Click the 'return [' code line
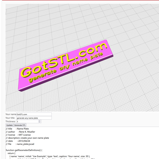This screenshot has height=159, width=159. (11, 153)
